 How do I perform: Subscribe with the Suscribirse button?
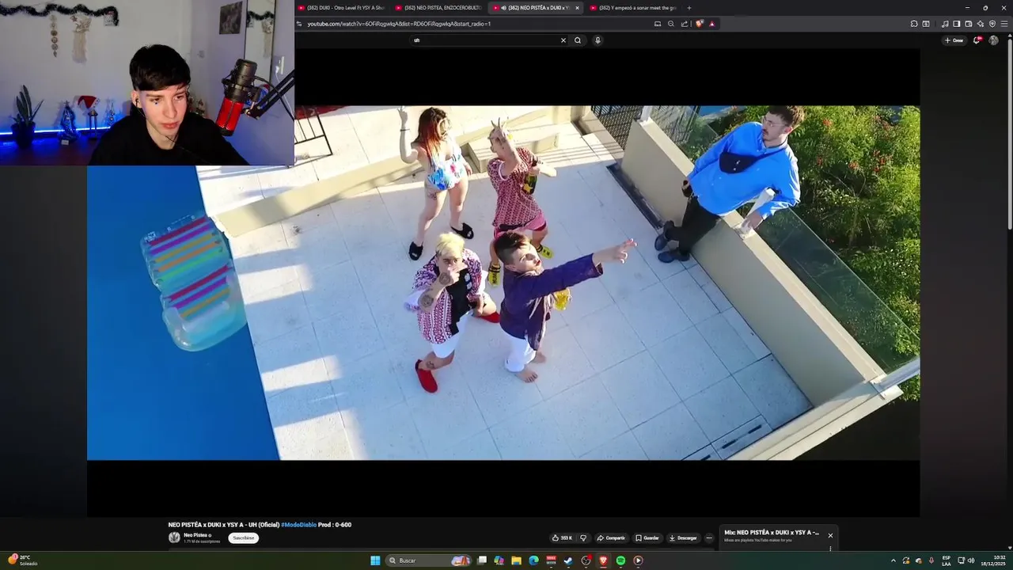244,538
